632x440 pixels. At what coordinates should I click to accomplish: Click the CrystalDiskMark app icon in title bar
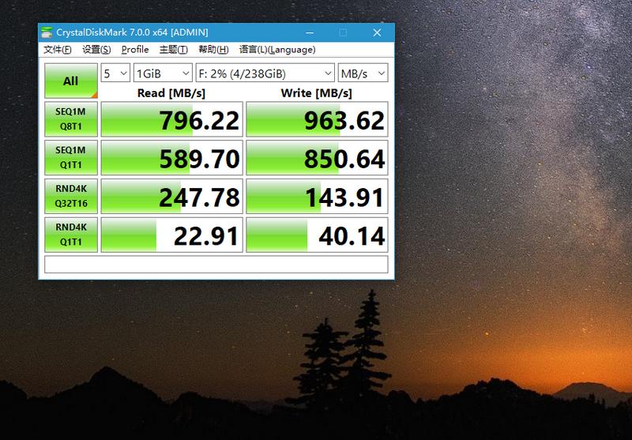(x=47, y=32)
